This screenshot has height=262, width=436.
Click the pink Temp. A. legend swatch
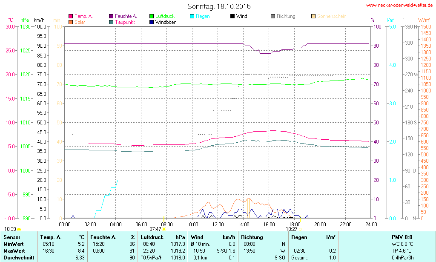click(71, 16)
